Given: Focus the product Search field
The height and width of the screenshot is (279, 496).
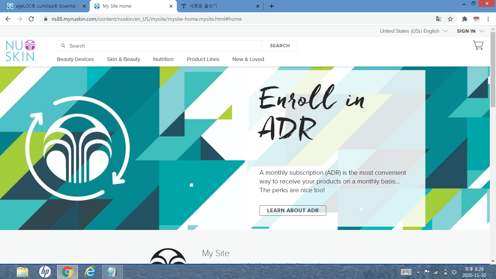Looking at the screenshot, I should coord(159,46).
